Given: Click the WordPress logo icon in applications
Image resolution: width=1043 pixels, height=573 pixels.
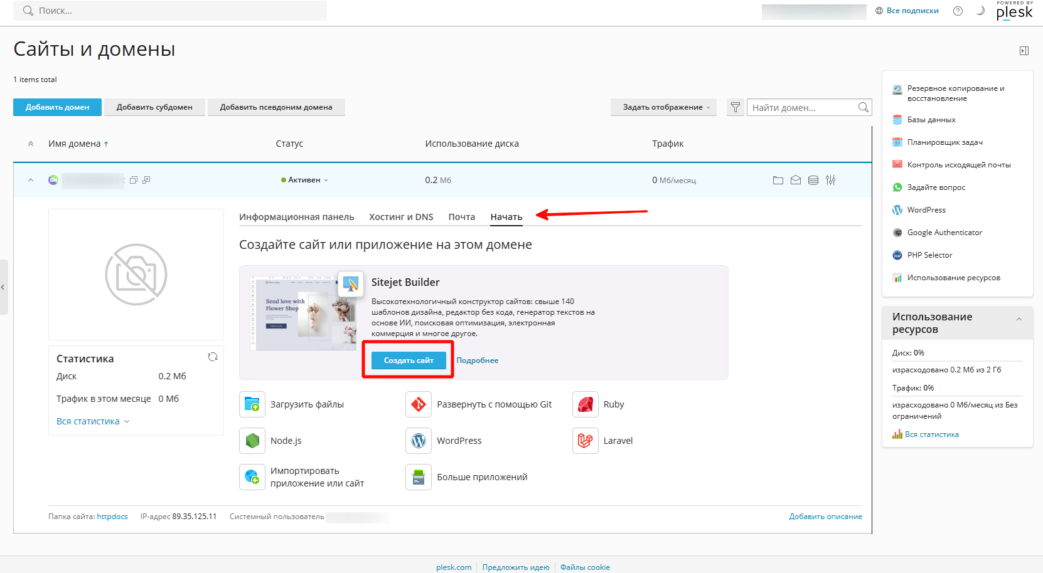Looking at the screenshot, I should [419, 441].
